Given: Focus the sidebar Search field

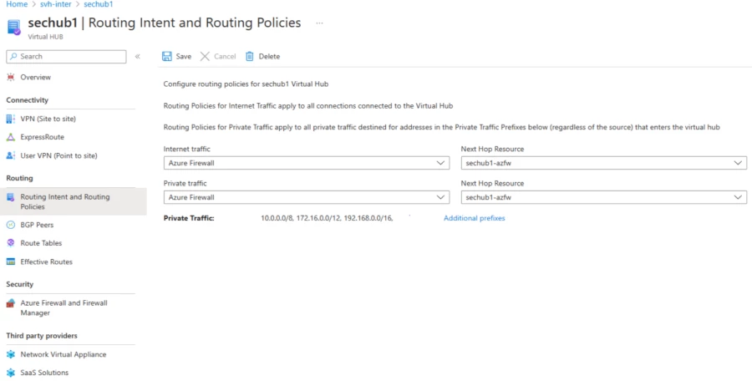Looking at the screenshot, I should pos(66,56).
